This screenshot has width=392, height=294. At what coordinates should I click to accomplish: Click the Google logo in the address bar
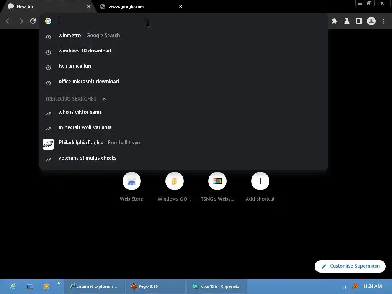pos(48,21)
